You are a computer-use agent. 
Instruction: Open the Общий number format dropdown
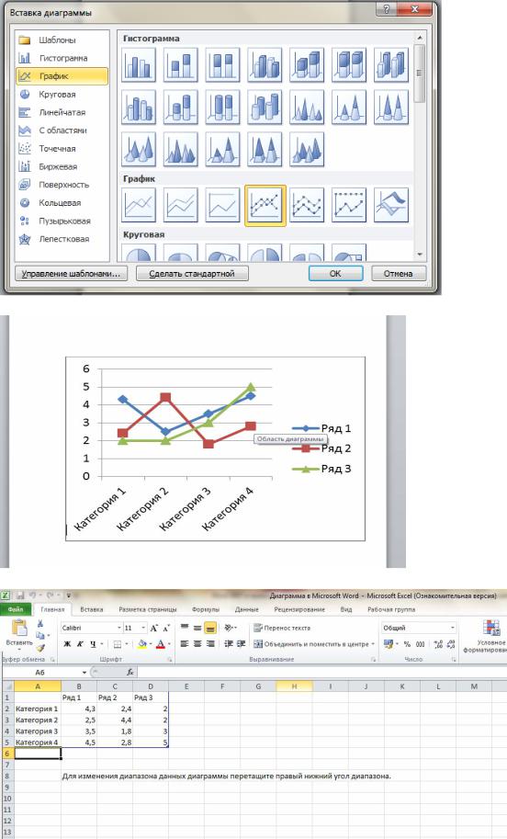453,628
